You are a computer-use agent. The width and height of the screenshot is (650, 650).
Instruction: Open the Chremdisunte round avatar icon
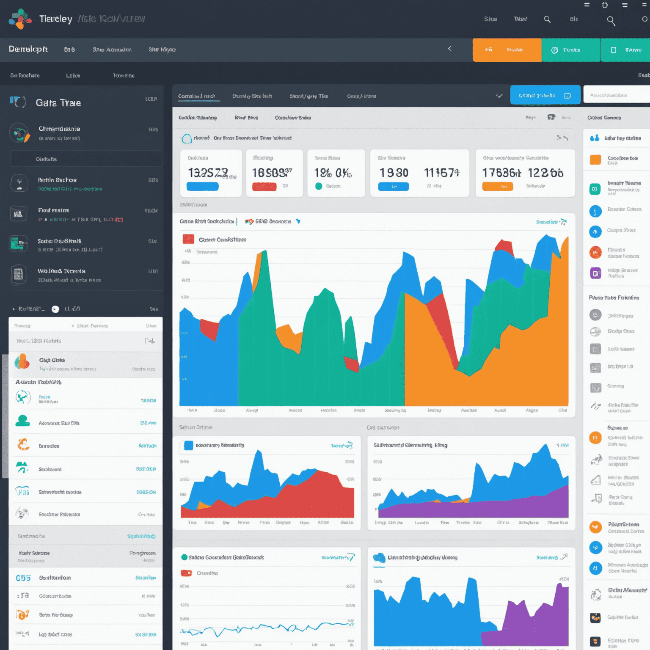(x=19, y=133)
